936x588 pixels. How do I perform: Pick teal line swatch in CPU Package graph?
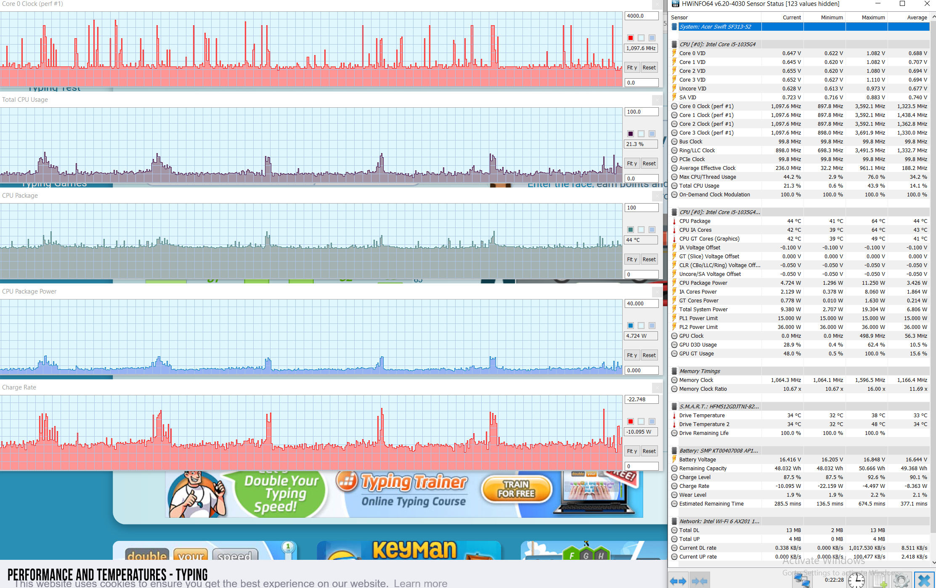coord(631,230)
